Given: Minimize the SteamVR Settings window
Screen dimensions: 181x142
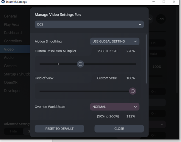Looking at the screenshot, I should click(x=154, y=2).
